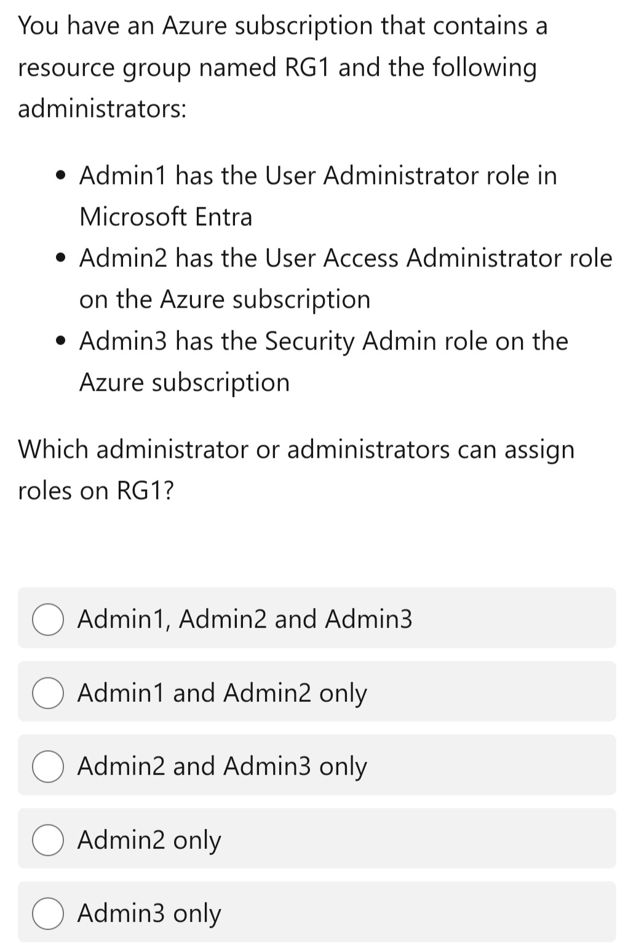
Task: Click the Admin2 and Admin3 only option text
Action: [223, 766]
